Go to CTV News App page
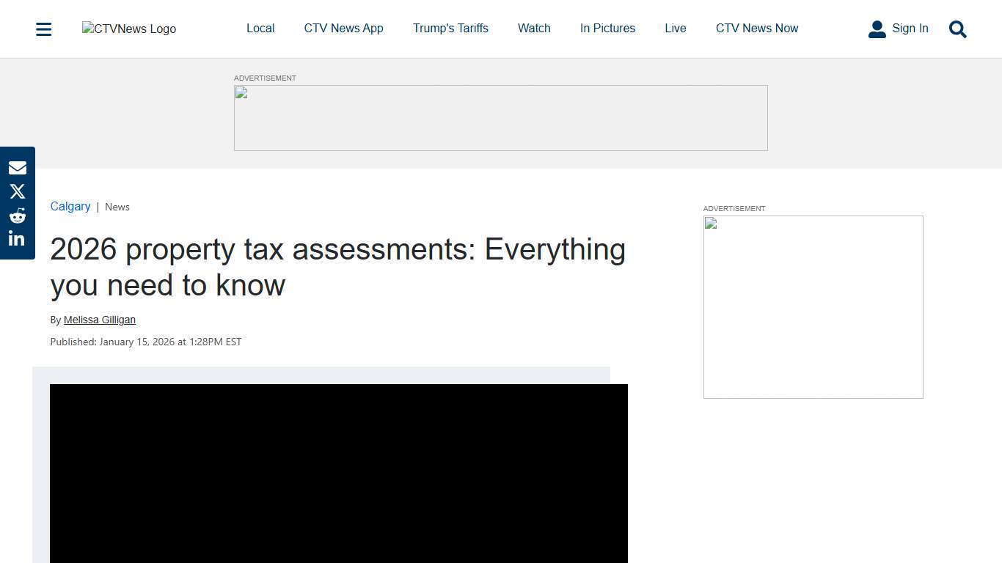 point(343,29)
